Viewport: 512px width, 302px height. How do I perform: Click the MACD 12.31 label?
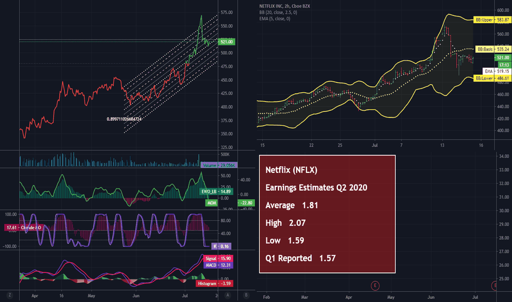coord(218,265)
